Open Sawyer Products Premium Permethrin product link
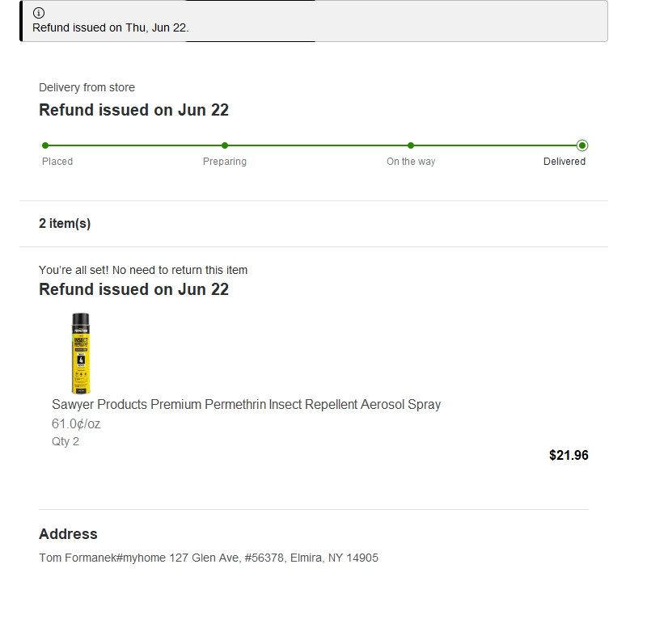The image size is (647, 619). pos(246,404)
